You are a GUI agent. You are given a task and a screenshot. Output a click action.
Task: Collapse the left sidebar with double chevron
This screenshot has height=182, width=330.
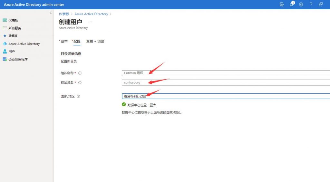[51, 13]
